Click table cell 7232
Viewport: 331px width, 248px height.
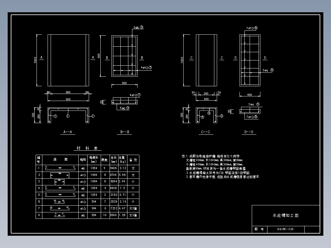114,208
